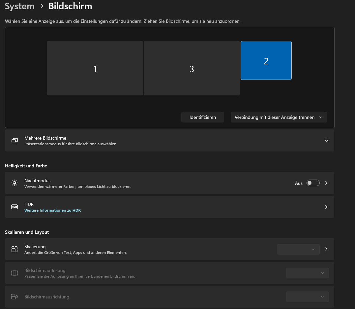Screen dimensions: 355x309
Task: Expand the Mehrere Bildschirme section
Action: point(326,141)
